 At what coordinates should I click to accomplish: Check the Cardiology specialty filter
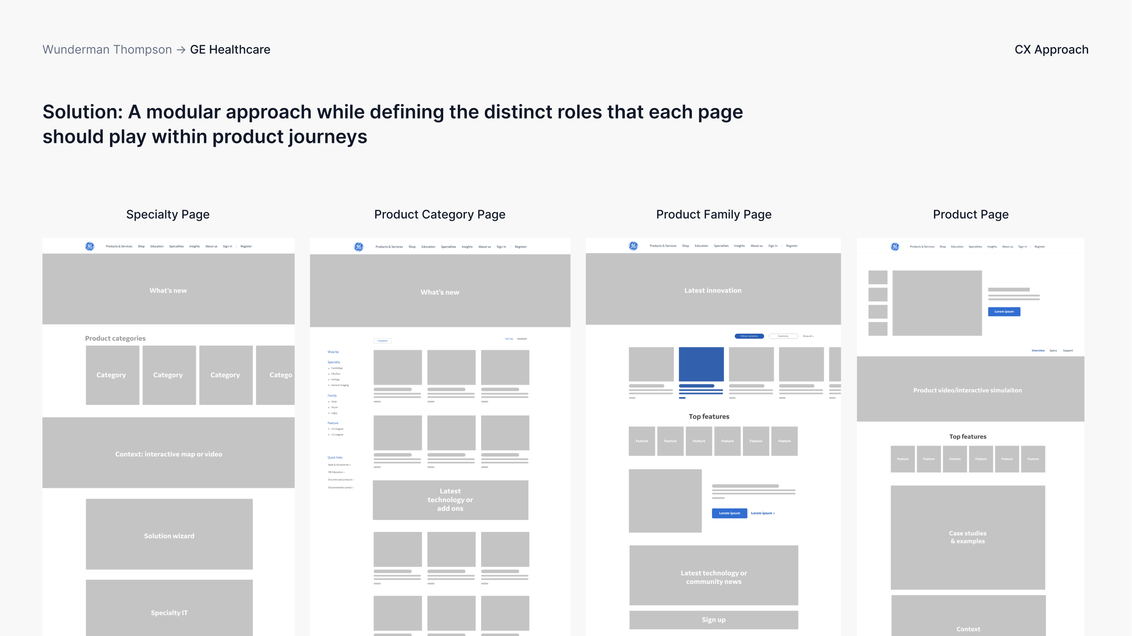click(329, 369)
